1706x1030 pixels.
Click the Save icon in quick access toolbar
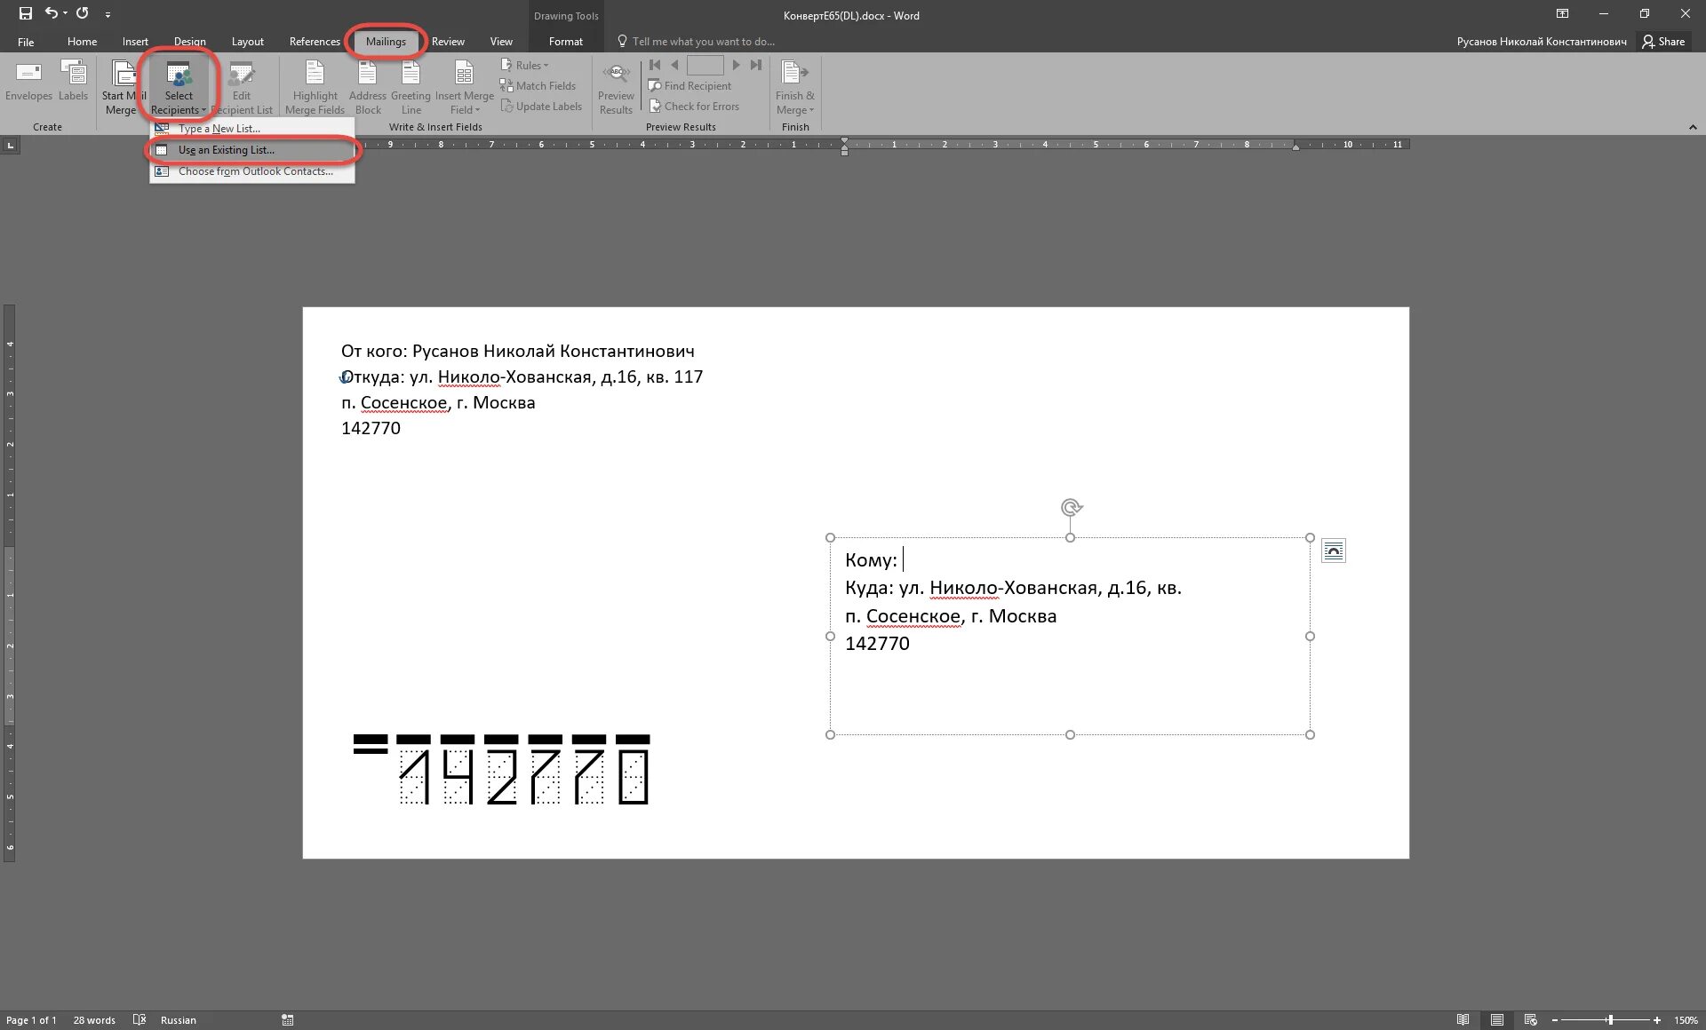pyautogui.click(x=25, y=13)
